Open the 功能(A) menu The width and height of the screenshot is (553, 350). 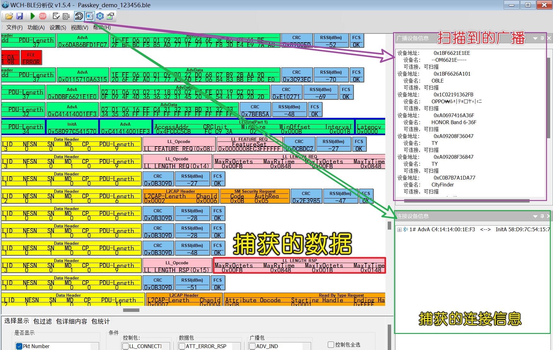(36, 27)
